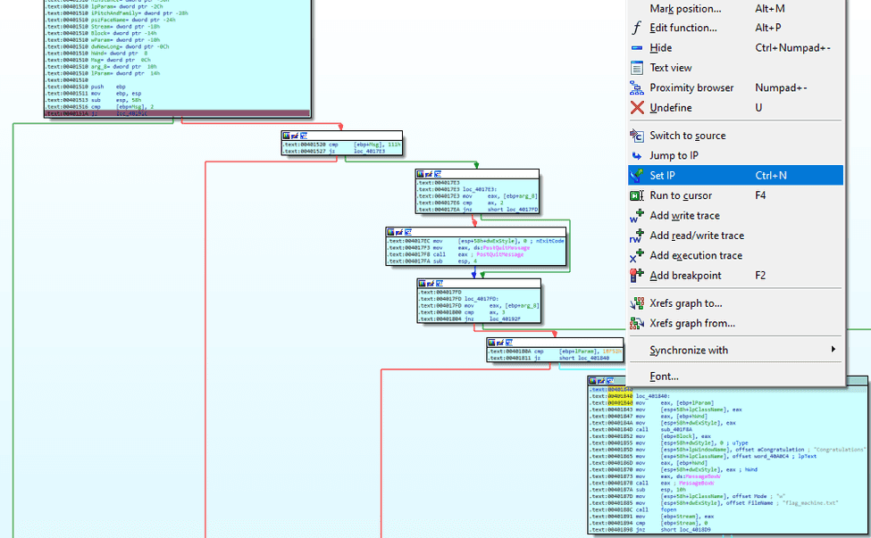This screenshot has height=538, width=871.
Task: Add breakpoint from context menu
Action: [685, 276]
